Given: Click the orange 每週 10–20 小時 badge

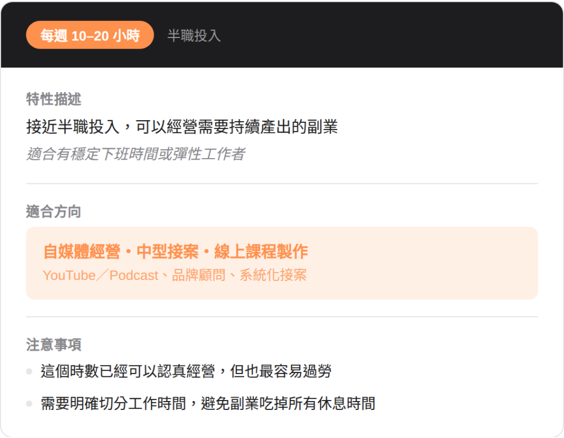Looking at the screenshot, I should pos(90,35).
